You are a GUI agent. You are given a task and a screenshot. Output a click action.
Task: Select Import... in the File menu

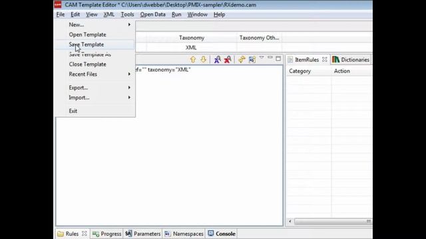click(95, 98)
